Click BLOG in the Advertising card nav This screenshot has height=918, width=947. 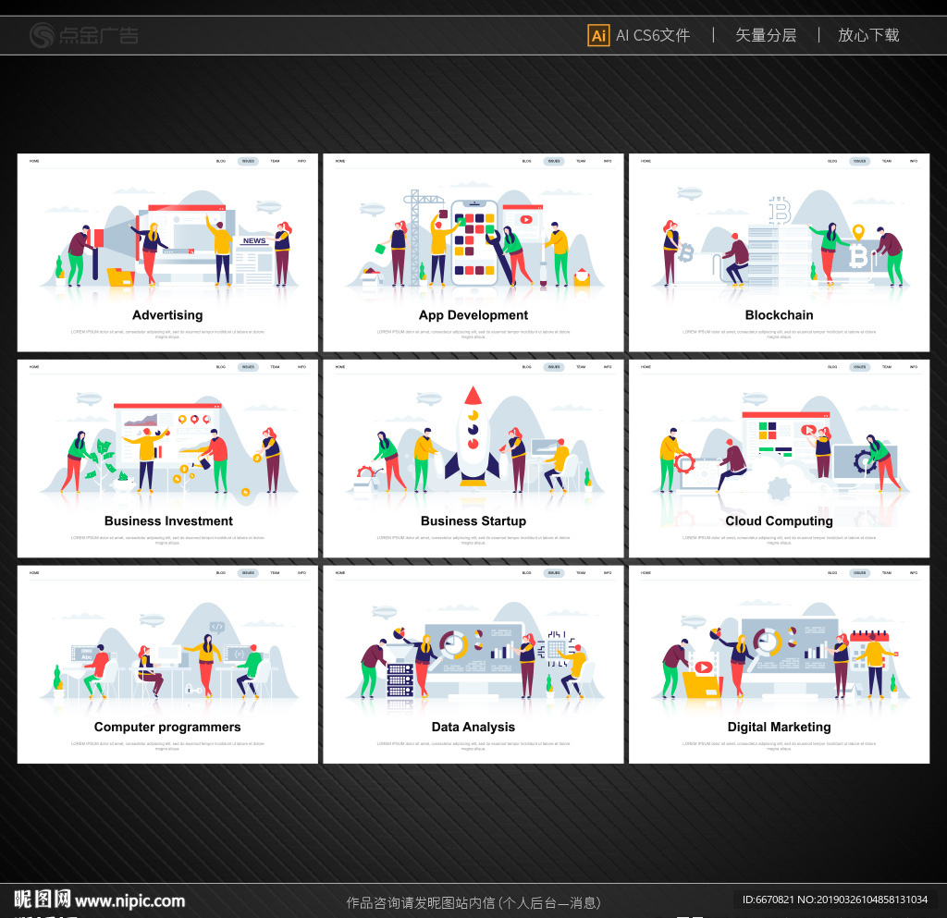pos(221,161)
